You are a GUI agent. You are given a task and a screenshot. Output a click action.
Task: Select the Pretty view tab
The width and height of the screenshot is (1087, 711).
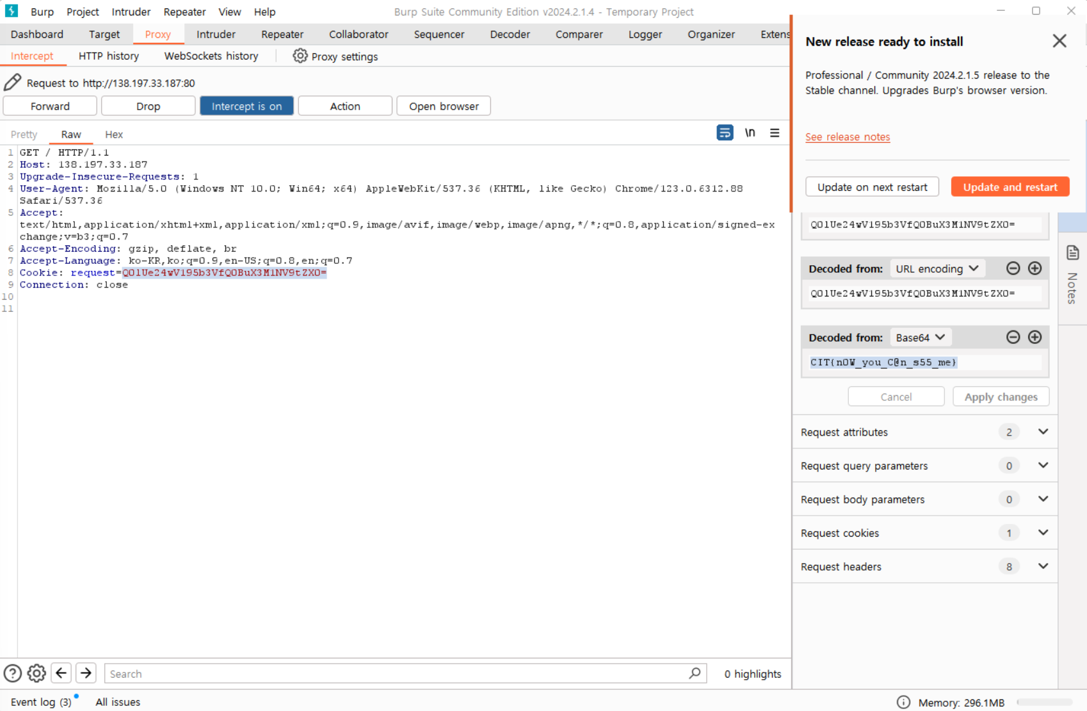[24, 134]
